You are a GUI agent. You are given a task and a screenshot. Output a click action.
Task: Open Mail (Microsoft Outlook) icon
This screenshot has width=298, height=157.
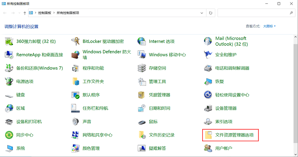pos(208,41)
